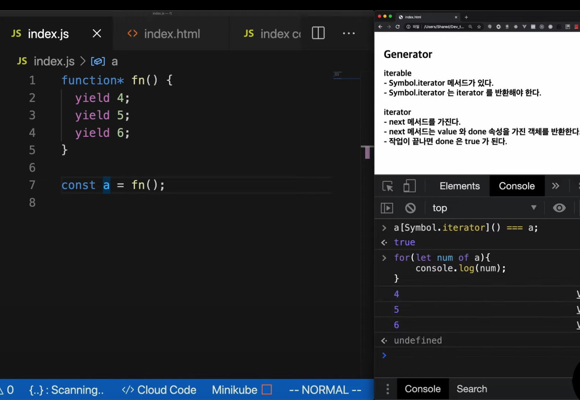The height and width of the screenshot is (400, 580).
Task: Click the eye icon for live expressions
Action: click(x=559, y=208)
